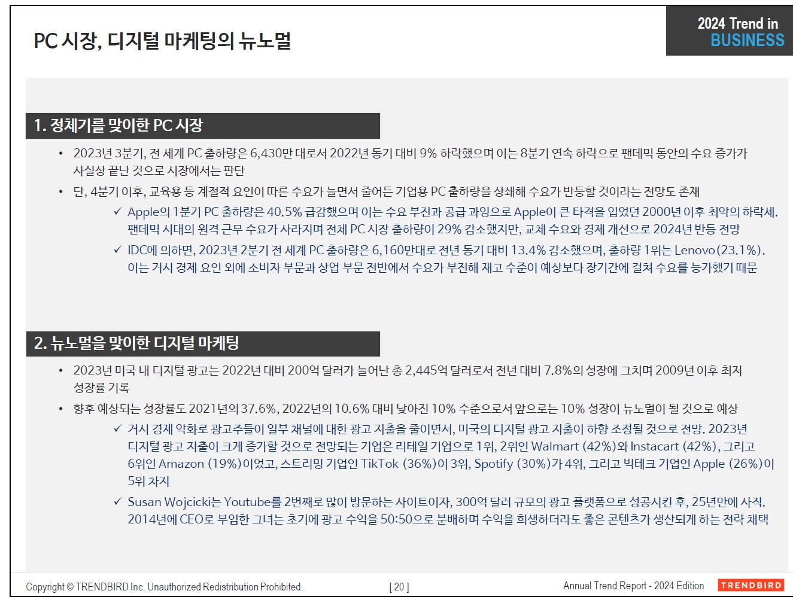
Task: Click the line starting '디지털 광고 지출이 크게 증가할'
Action: pyautogui.click(x=441, y=446)
